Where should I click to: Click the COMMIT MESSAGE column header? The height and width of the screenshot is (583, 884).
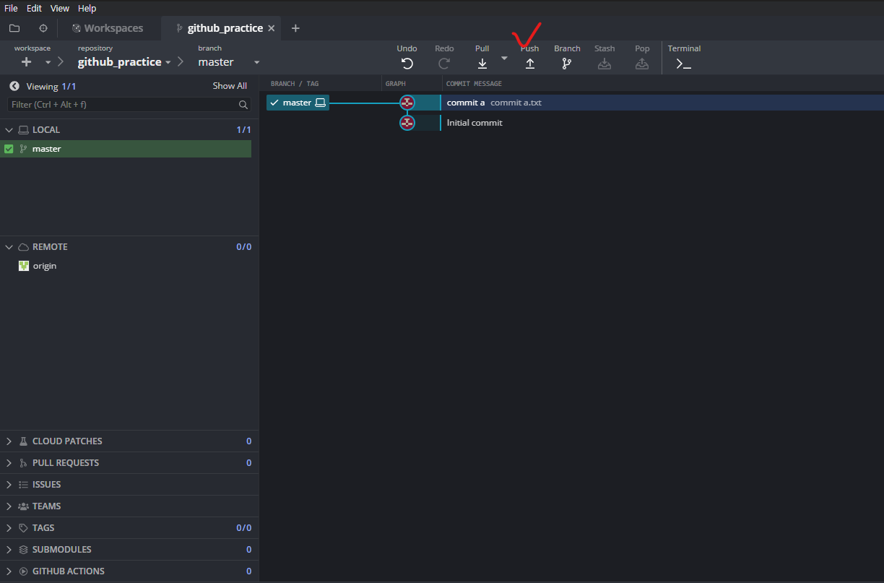(x=474, y=84)
